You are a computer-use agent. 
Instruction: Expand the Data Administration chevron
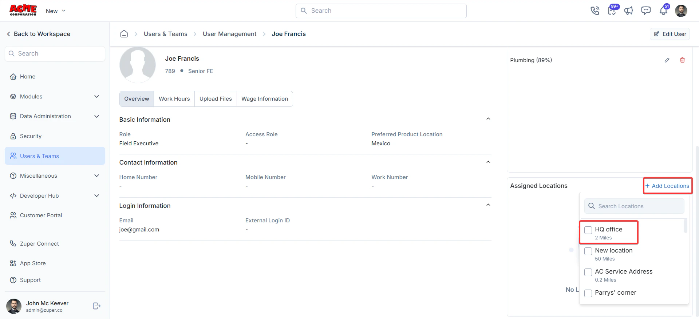pyautogui.click(x=97, y=116)
